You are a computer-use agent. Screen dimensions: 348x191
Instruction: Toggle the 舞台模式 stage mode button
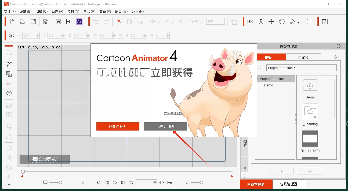click(x=45, y=159)
